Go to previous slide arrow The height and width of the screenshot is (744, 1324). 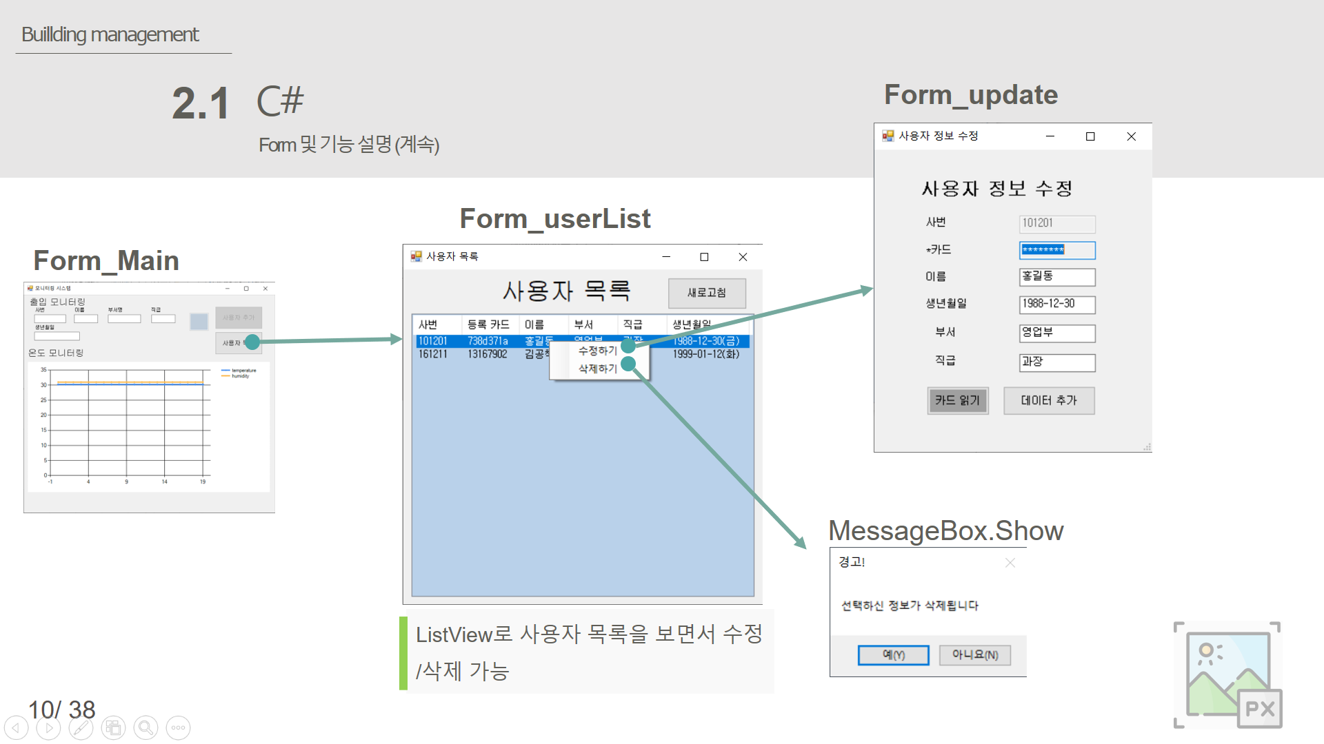16,727
